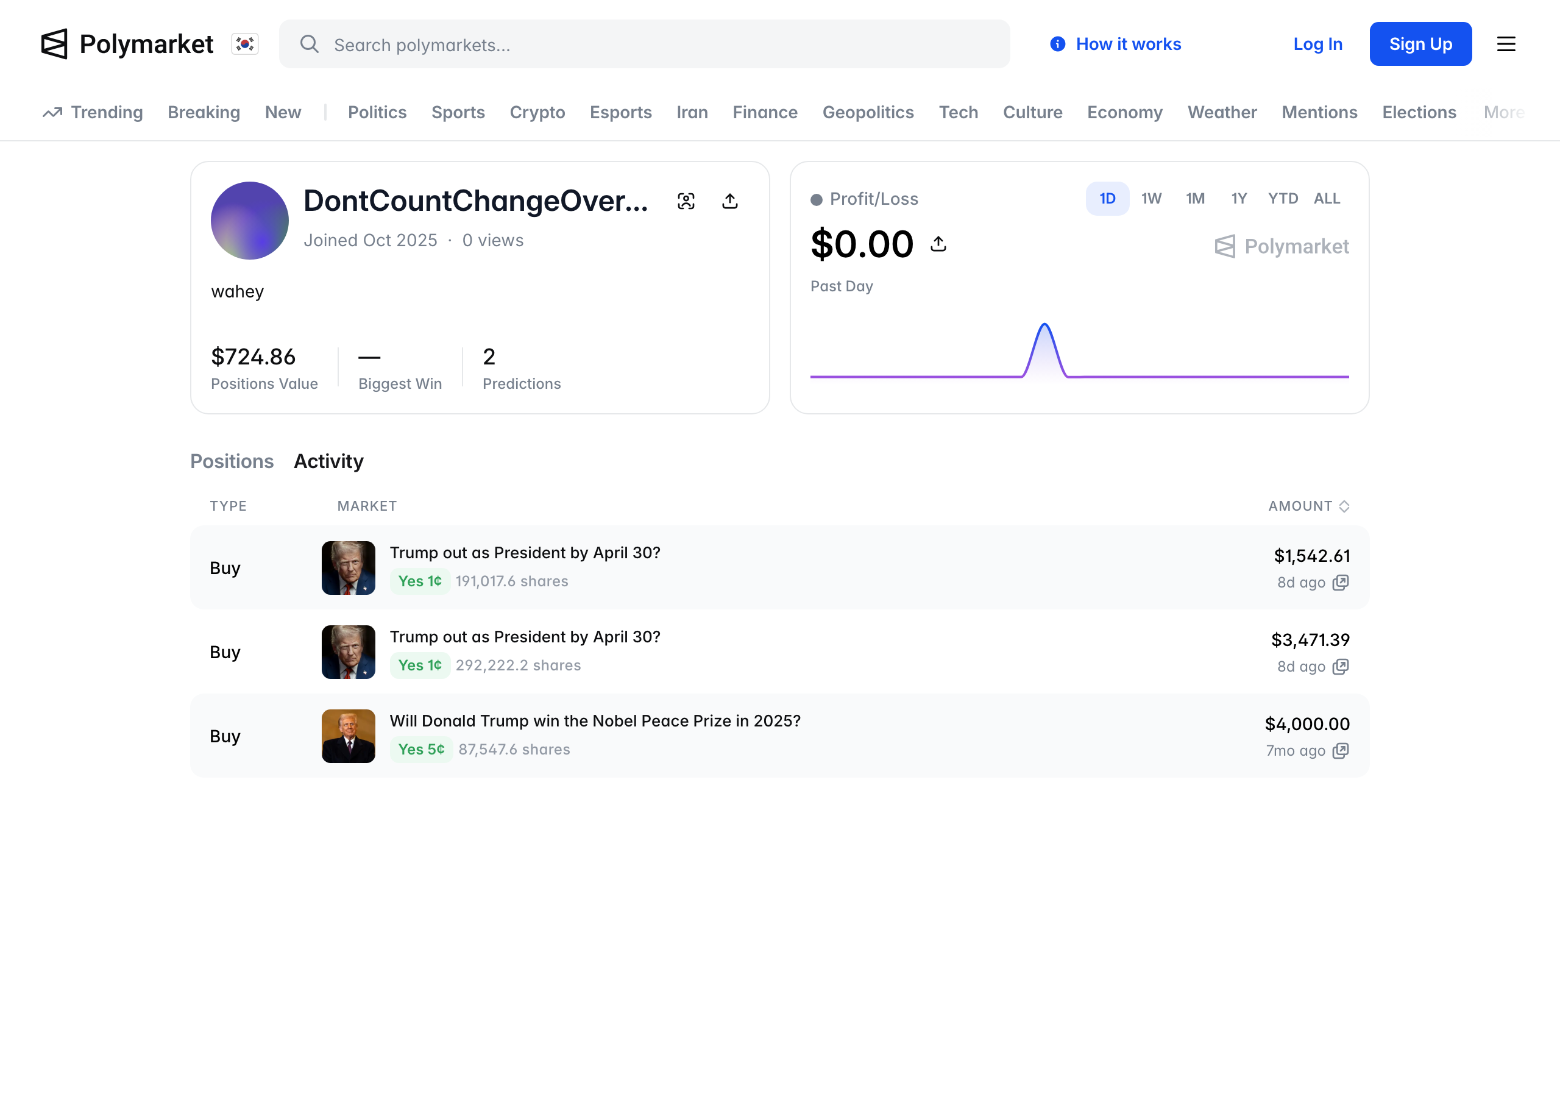Open external link icon for $1,542.61 trade

tap(1340, 583)
